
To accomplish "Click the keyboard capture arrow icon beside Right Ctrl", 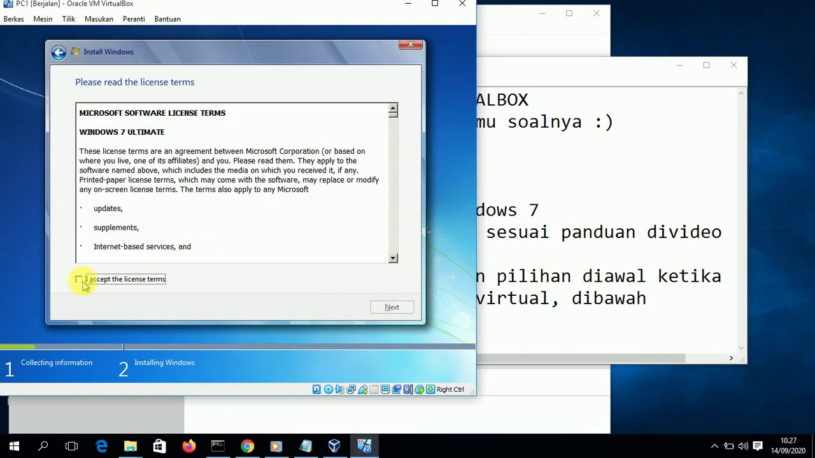I will click(x=430, y=389).
